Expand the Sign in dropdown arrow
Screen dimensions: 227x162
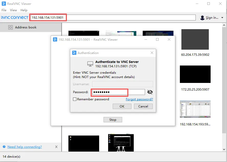point(222,18)
